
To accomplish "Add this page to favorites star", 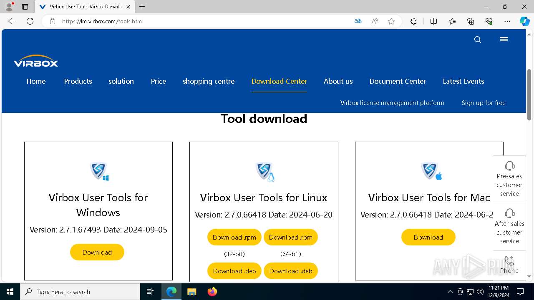I will pos(391,21).
